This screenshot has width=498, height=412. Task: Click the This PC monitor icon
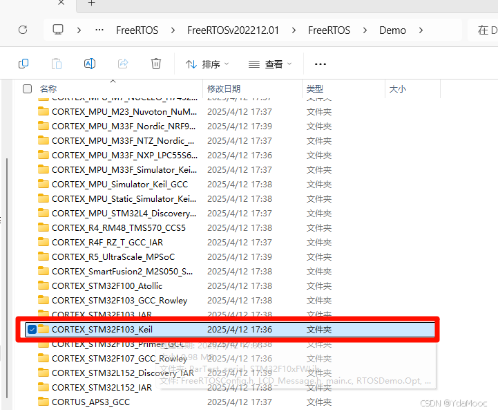58,30
